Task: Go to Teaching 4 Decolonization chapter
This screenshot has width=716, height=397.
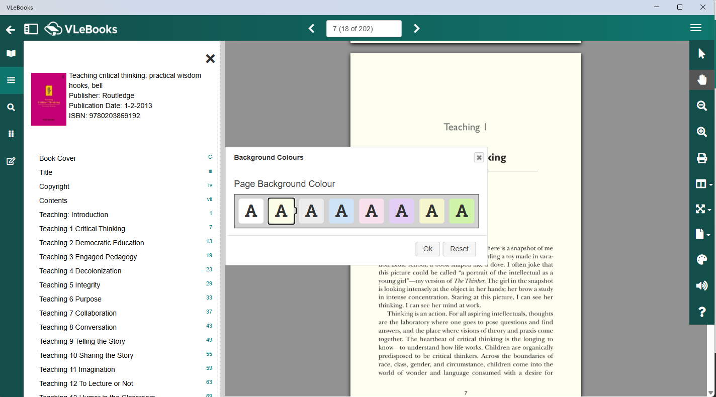Action: click(x=80, y=271)
